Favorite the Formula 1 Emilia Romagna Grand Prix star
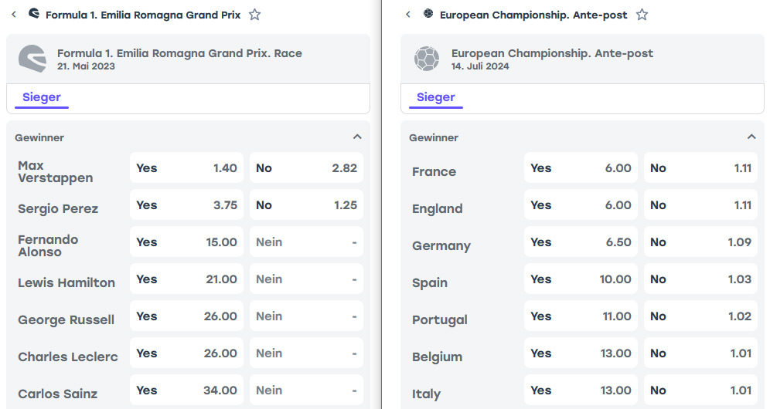770x409 pixels. click(254, 15)
